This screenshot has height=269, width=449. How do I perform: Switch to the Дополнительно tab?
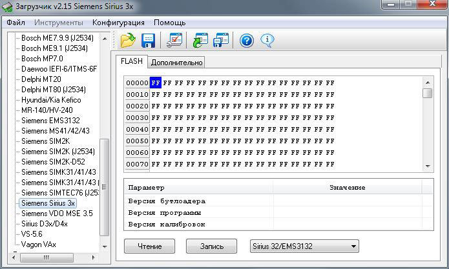[177, 63]
